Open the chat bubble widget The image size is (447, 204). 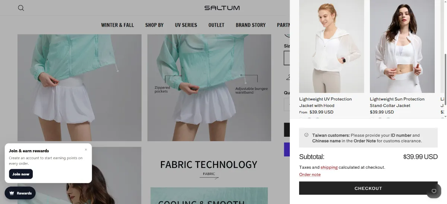[434, 191]
